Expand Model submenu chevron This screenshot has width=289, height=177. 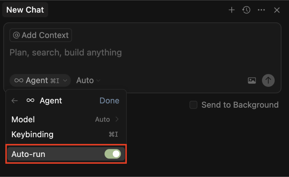(x=117, y=119)
